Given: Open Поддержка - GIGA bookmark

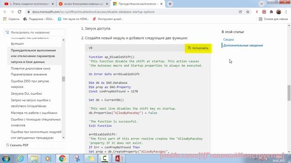Looking at the screenshot, I should pos(39,19).
